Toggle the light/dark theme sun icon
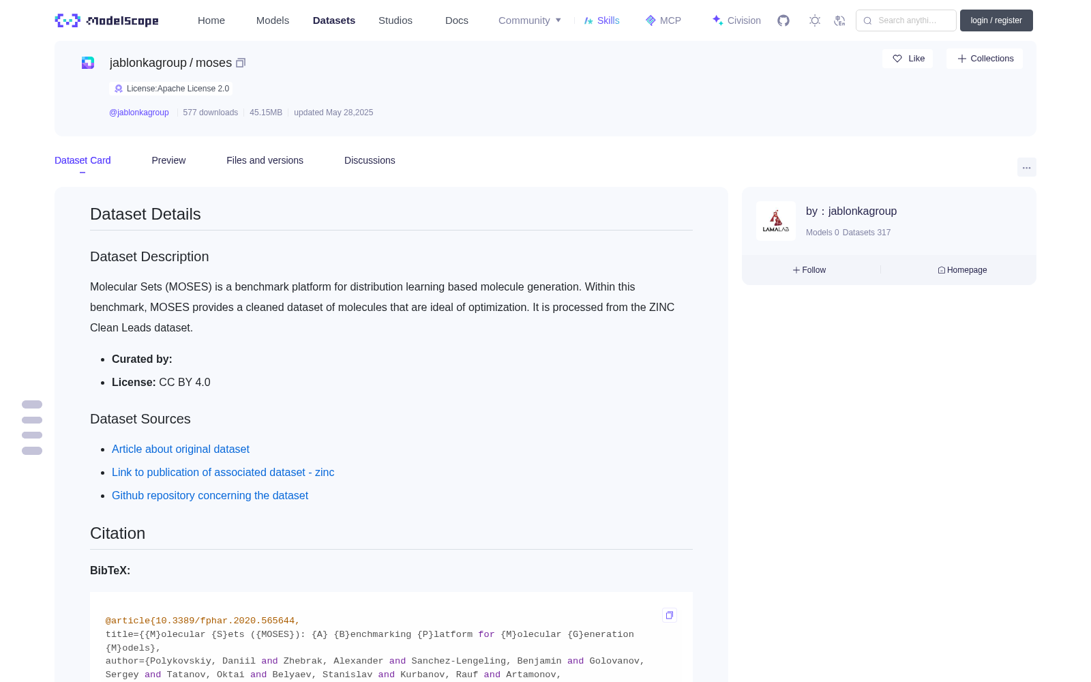This screenshot has width=1091, height=682. coord(815,20)
